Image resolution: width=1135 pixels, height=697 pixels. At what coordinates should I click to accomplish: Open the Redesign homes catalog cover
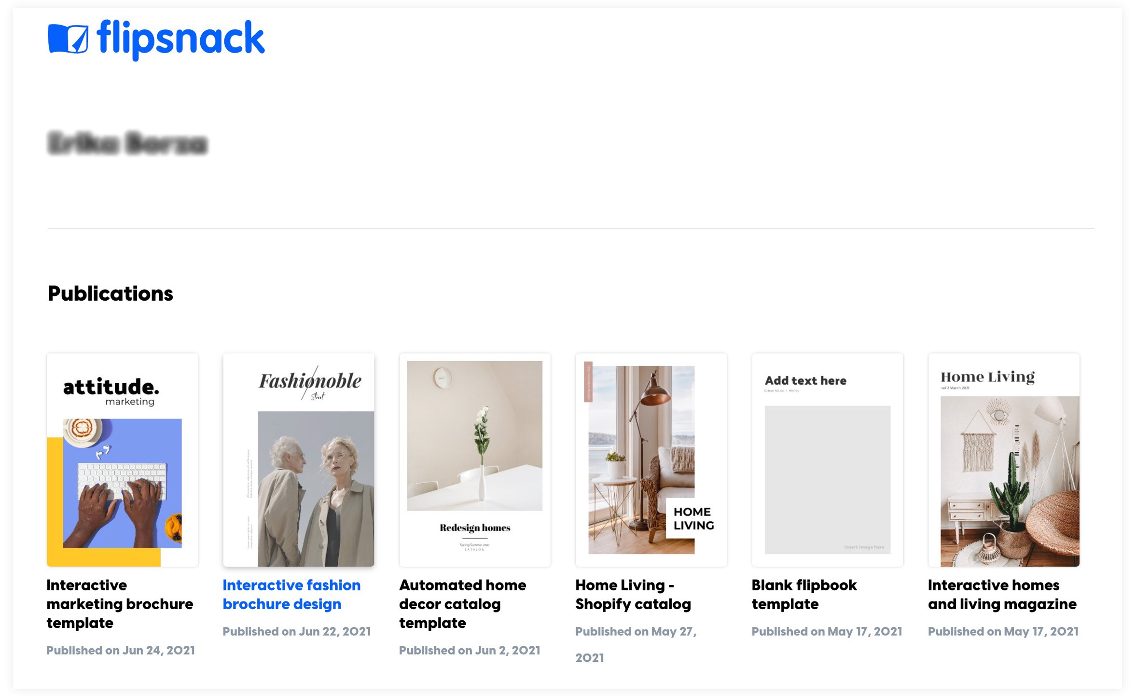pyautogui.click(x=475, y=460)
